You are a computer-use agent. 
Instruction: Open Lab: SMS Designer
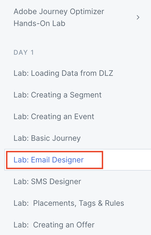pos(47,181)
